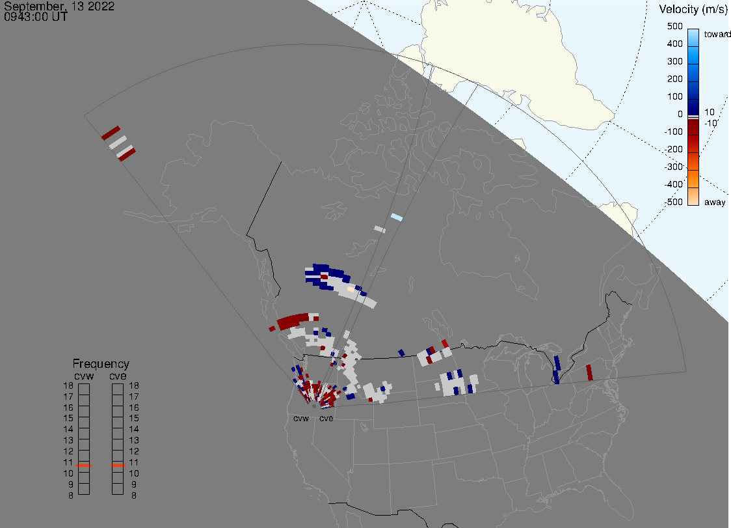
Task: Pick the dark red segment of the color bar
Action: pyautogui.click(x=693, y=127)
